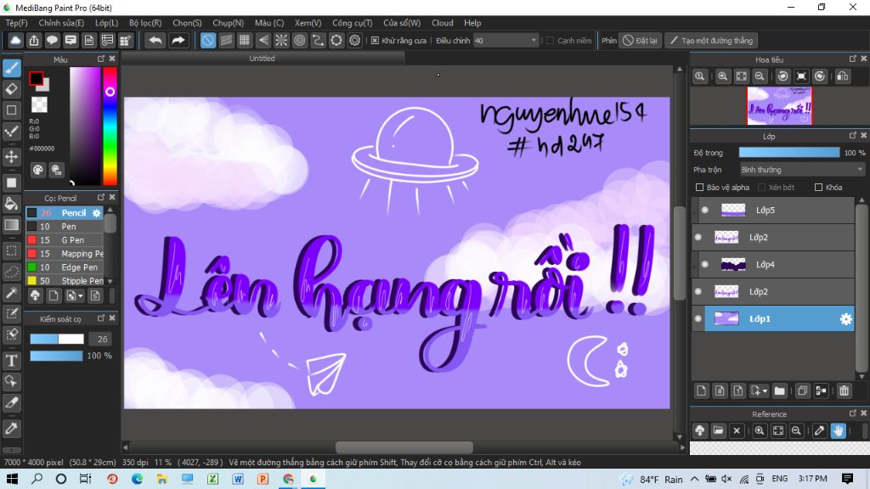Select the Eraser tool
This screenshot has width=870, height=489.
tap(12, 89)
